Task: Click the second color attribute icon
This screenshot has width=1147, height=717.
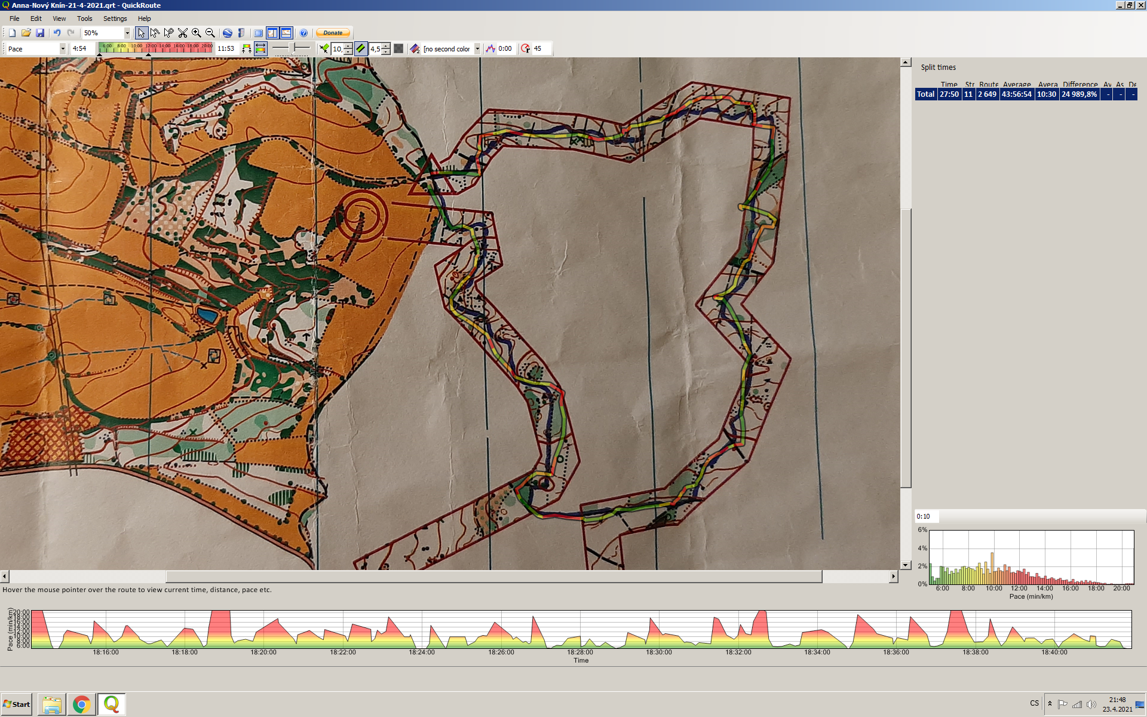Action: tap(415, 49)
